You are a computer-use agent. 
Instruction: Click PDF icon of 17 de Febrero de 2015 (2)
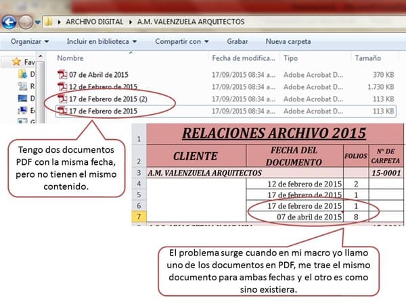(62, 99)
